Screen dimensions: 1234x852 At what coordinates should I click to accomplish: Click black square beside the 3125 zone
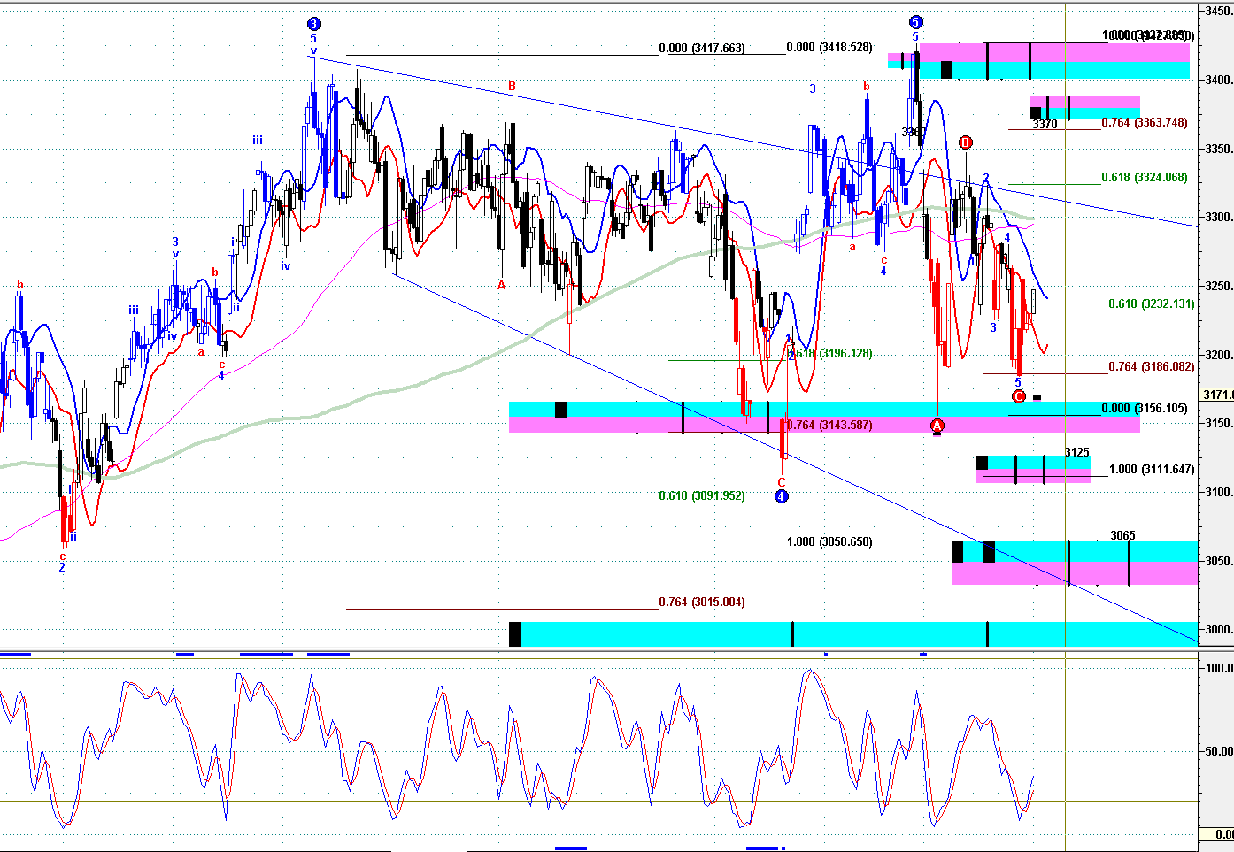[982, 463]
